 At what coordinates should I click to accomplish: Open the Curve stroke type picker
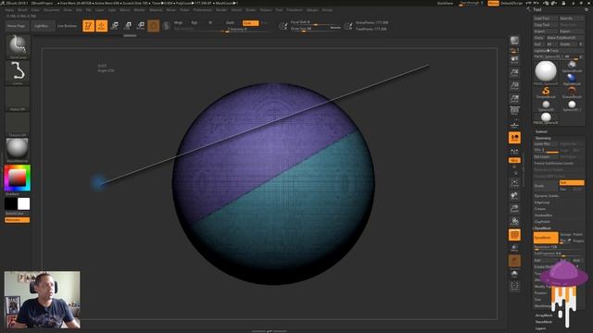(x=18, y=73)
